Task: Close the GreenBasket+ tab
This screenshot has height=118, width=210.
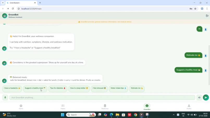Action: pos(35,3)
